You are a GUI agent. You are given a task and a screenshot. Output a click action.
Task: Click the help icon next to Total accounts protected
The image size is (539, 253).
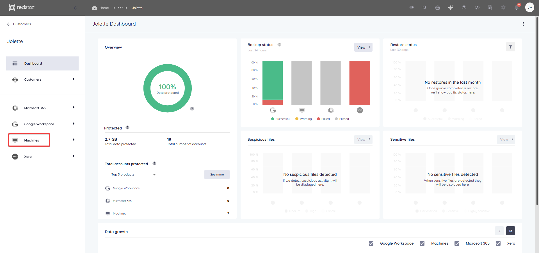pos(154,163)
